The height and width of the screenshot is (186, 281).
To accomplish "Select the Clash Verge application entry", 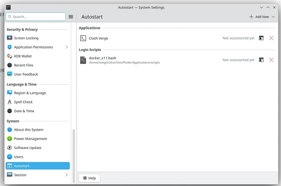I will [x=99, y=38].
